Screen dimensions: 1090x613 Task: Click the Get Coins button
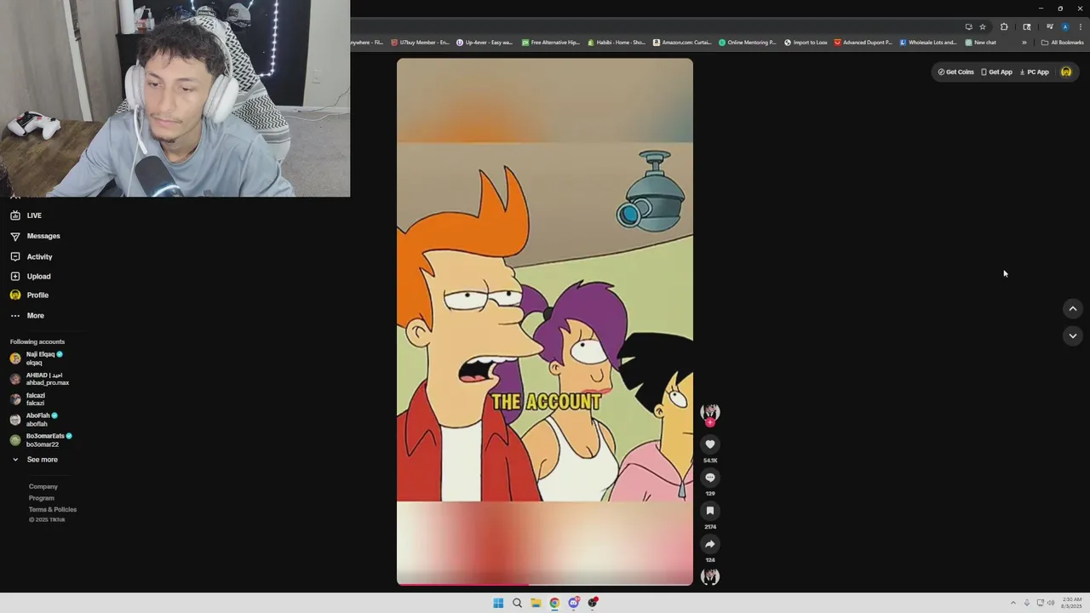[x=955, y=72]
